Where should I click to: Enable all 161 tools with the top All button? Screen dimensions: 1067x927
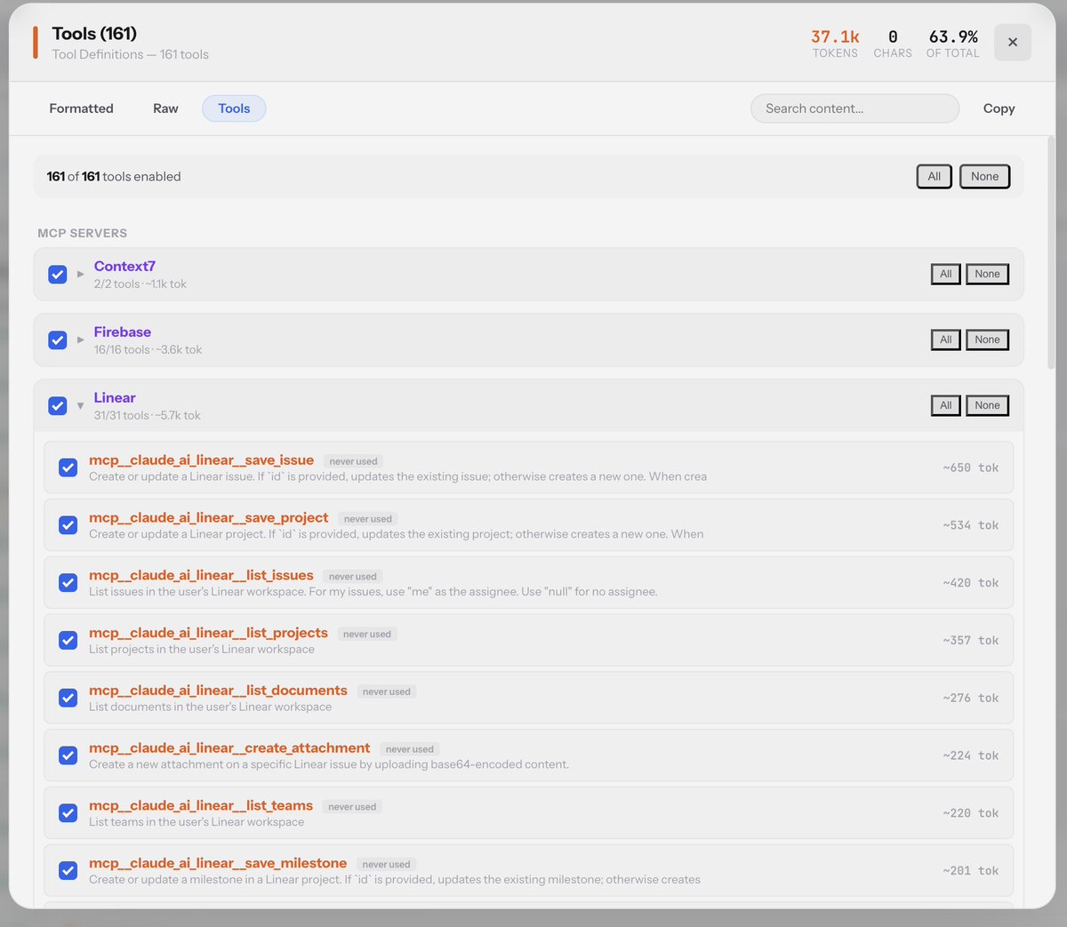click(x=934, y=176)
